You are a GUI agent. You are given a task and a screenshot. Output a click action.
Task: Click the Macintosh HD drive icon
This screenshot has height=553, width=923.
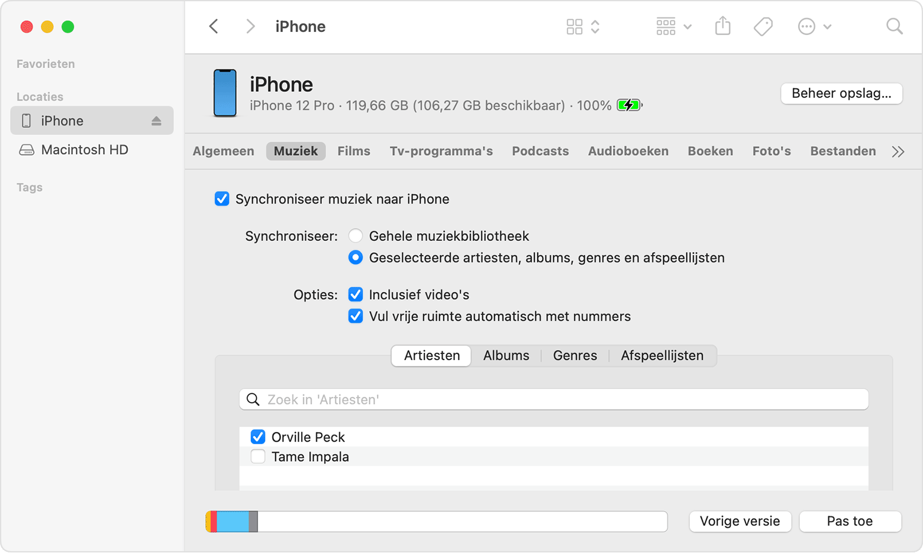click(x=27, y=150)
